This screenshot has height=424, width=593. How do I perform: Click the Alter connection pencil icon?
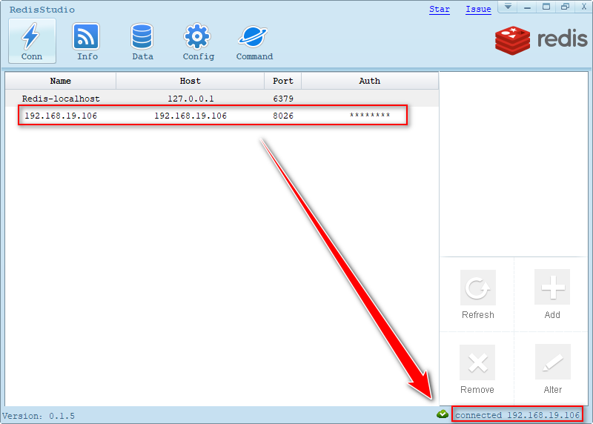click(x=552, y=362)
